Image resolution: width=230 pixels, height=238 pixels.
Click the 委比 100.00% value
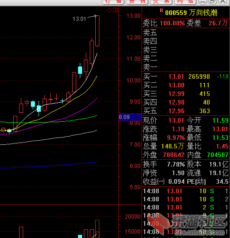[x=172, y=23]
